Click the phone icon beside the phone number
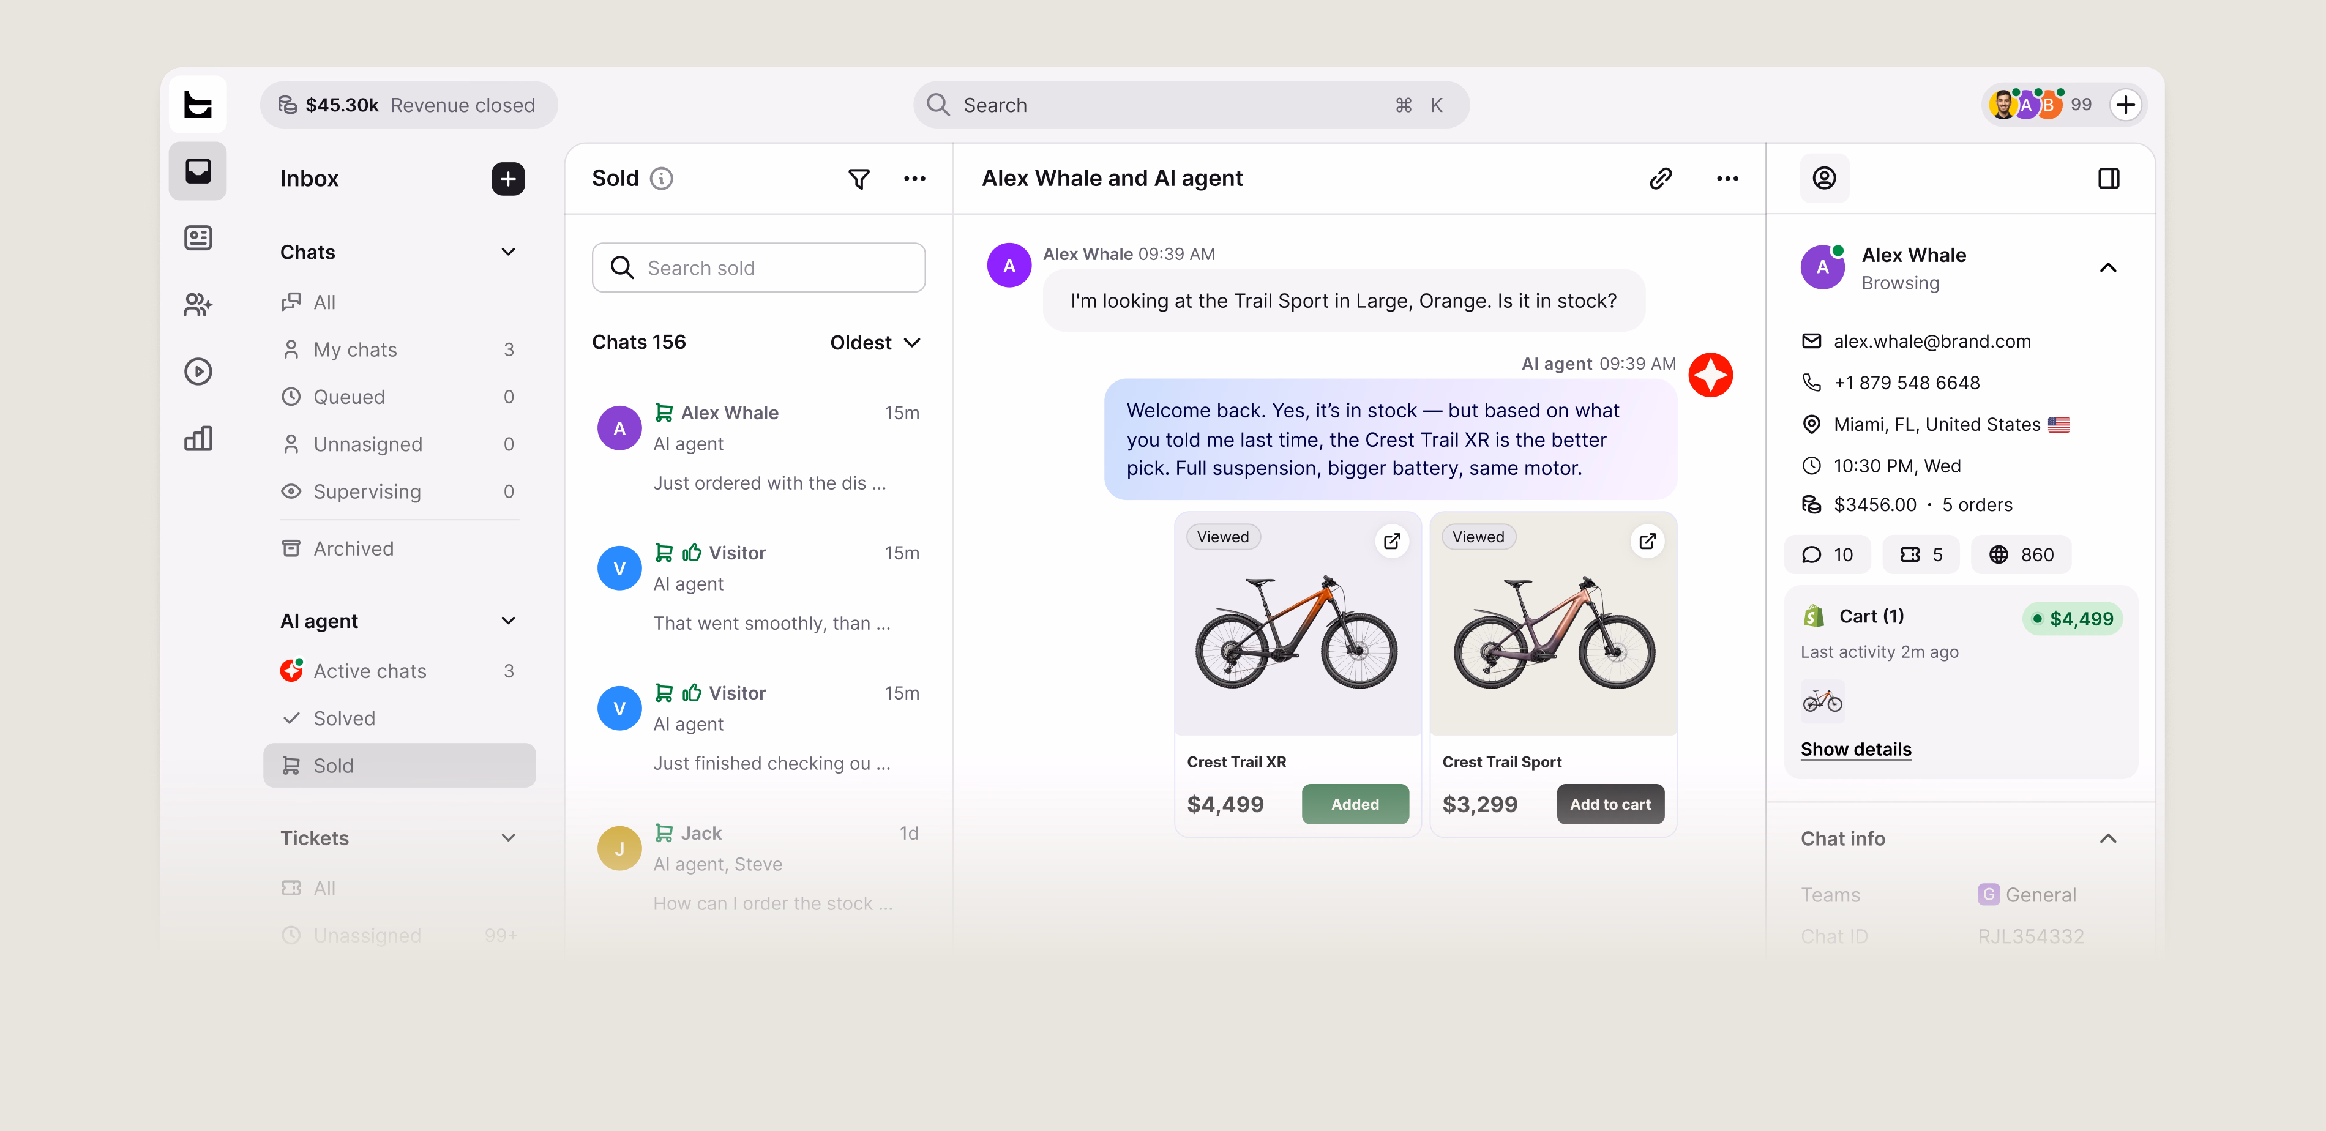The image size is (2326, 1131). click(1811, 383)
